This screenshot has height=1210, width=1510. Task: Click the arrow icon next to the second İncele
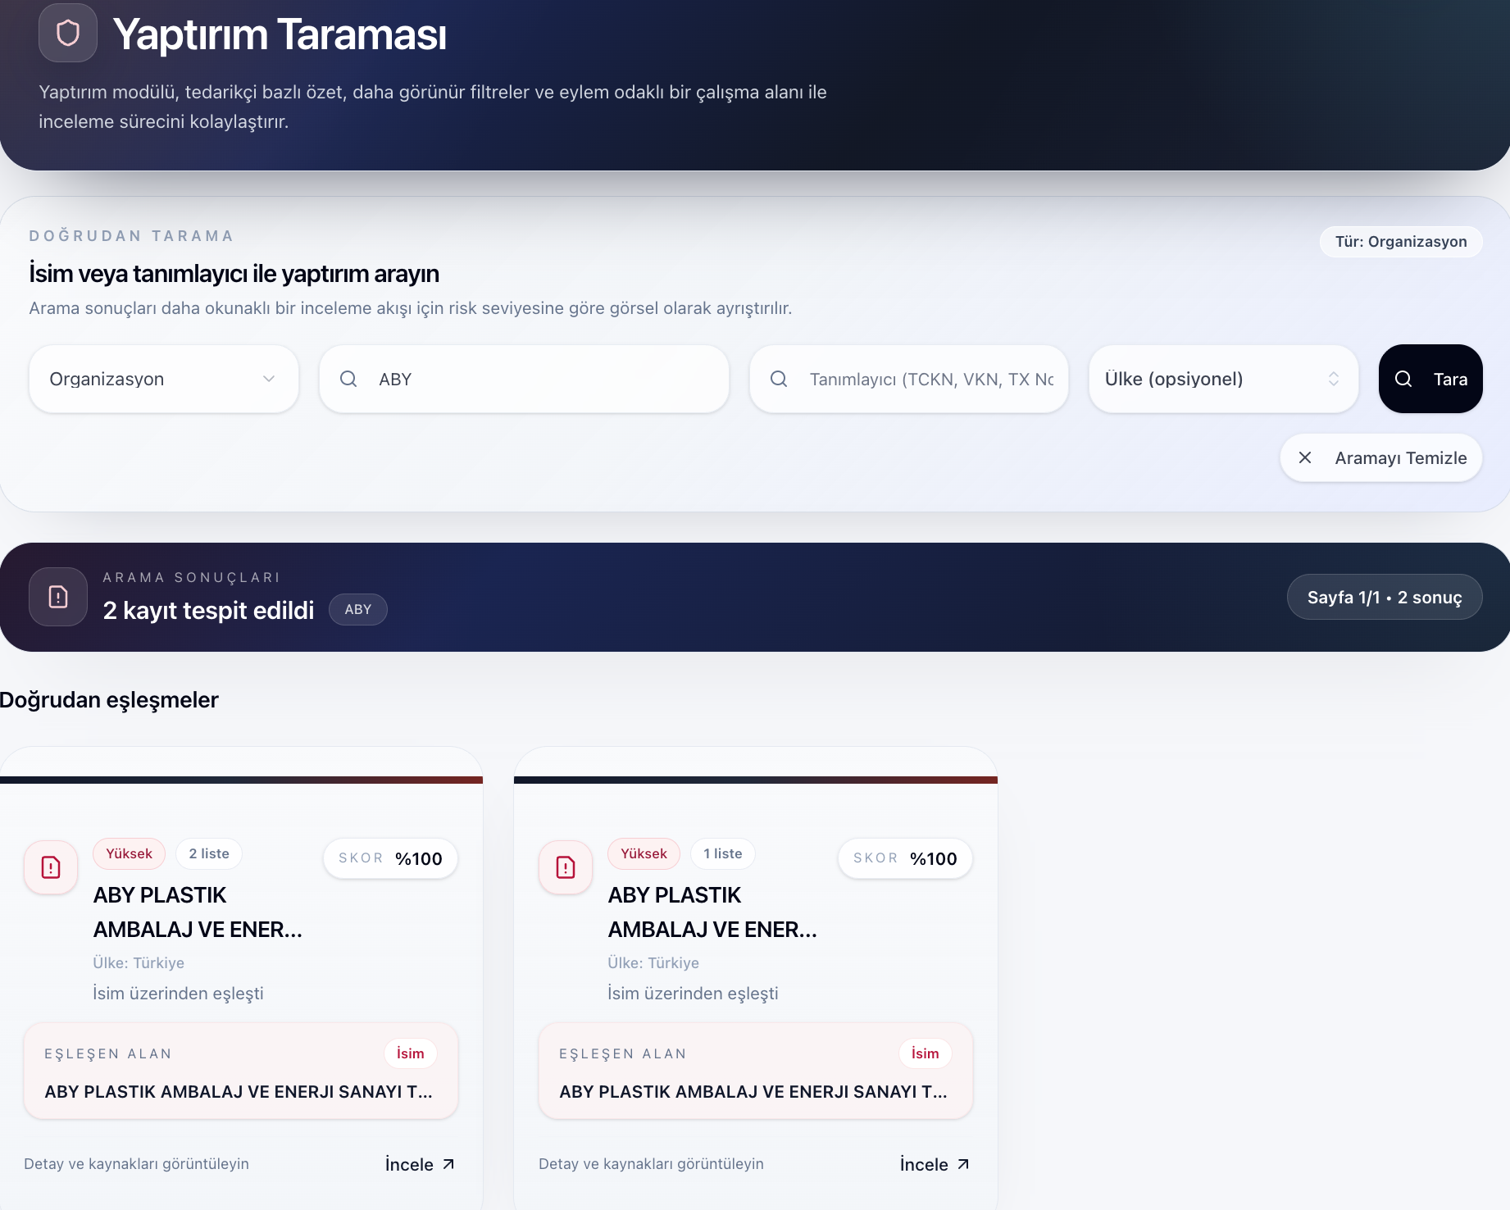pyautogui.click(x=963, y=1164)
